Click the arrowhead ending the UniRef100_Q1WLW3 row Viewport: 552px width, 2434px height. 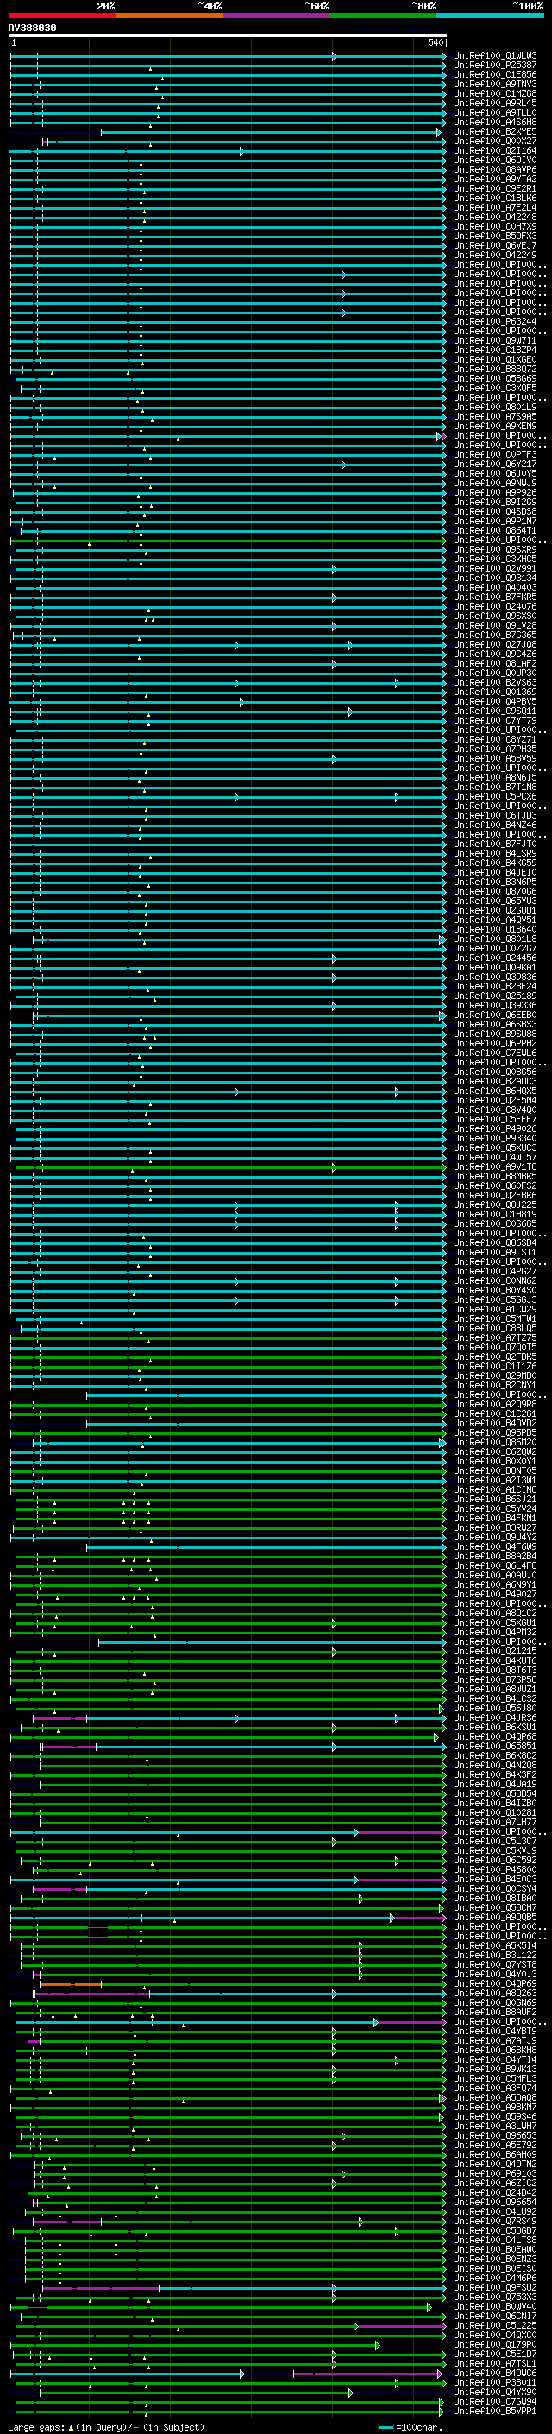[x=443, y=57]
